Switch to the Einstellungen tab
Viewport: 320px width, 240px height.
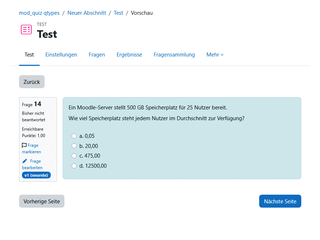pyautogui.click(x=61, y=55)
